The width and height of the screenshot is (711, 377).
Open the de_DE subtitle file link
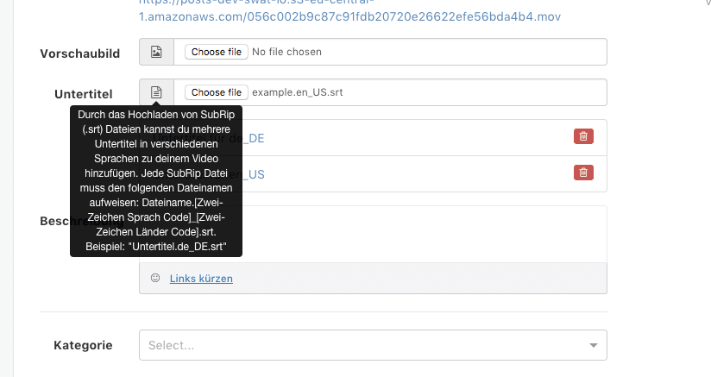(254, 138)
